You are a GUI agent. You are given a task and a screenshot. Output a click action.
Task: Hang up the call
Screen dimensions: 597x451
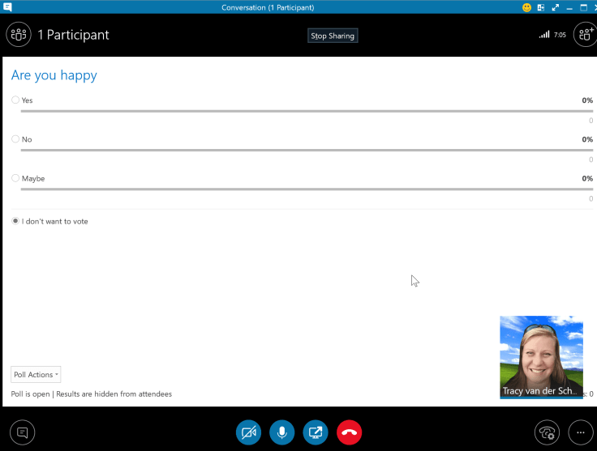click(x=349, y=432)
